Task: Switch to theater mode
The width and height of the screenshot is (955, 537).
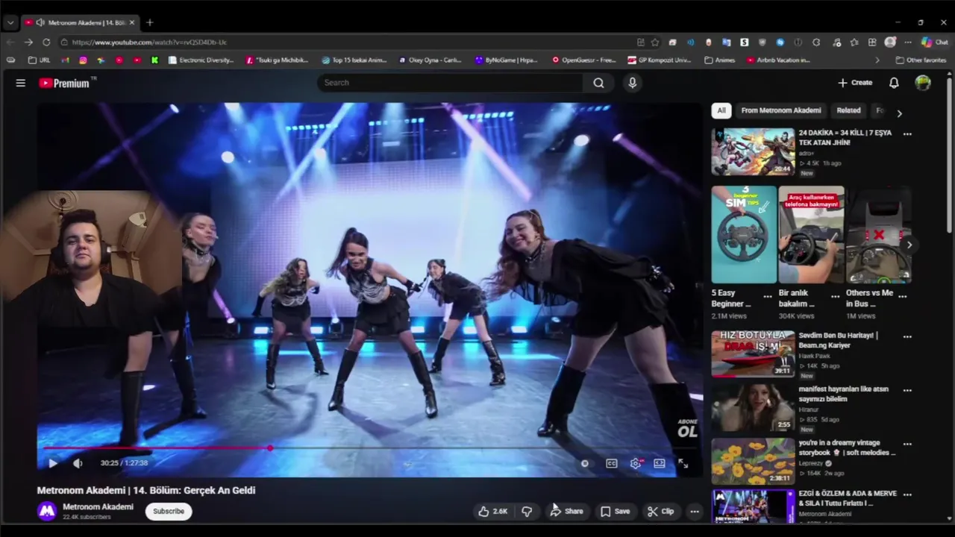Action: tap(660, 463)
